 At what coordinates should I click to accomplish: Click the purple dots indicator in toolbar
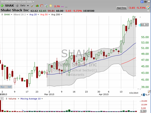tap(62, 7)
